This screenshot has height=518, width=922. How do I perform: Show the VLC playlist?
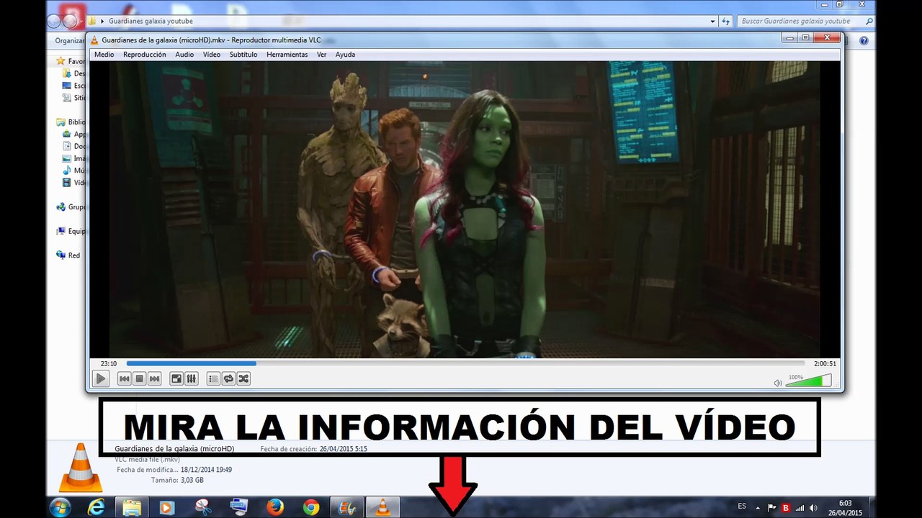coord(213,378)
